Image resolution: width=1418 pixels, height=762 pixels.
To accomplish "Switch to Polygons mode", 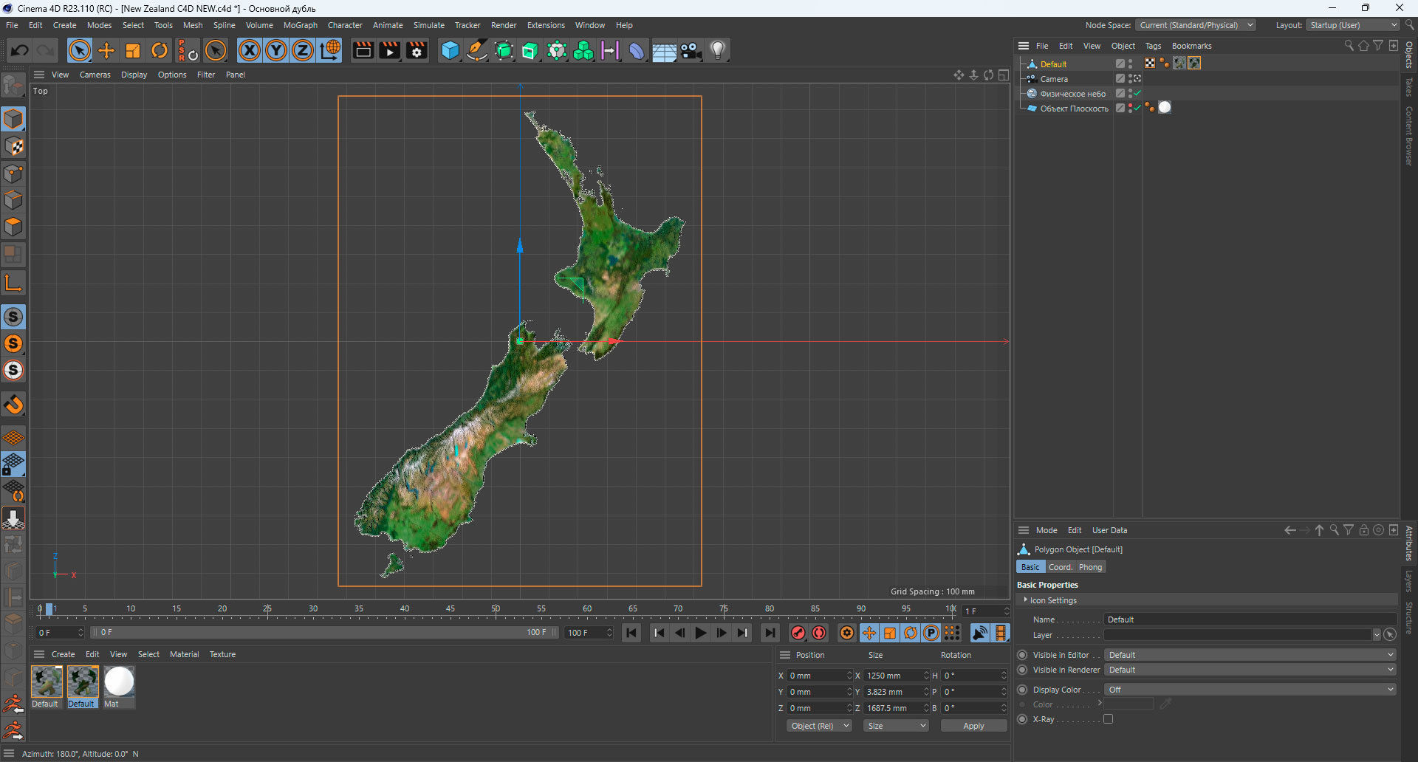I will click(13, 227).
